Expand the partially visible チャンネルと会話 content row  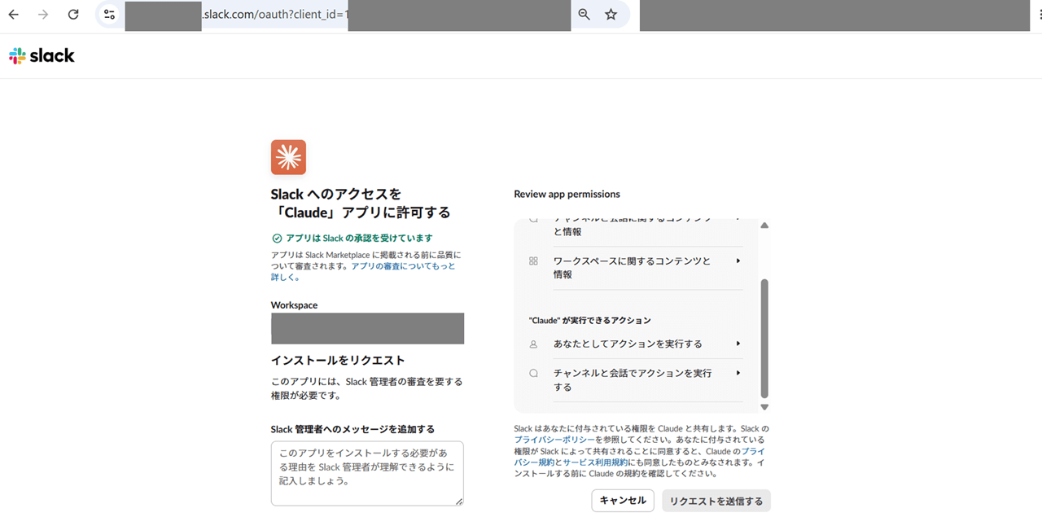click(x=738, y=218)
